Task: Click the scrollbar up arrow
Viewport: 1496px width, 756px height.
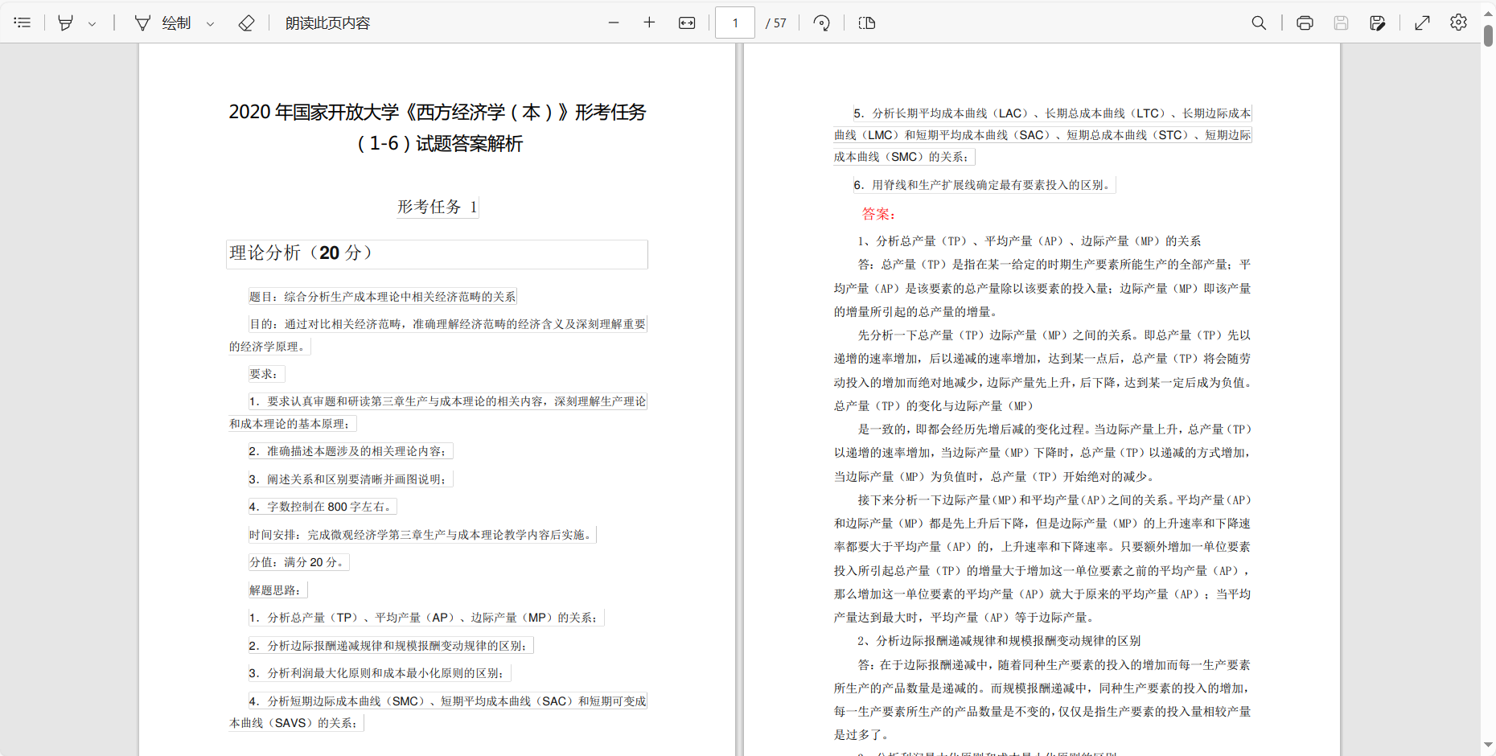Action: (1488, 13)
